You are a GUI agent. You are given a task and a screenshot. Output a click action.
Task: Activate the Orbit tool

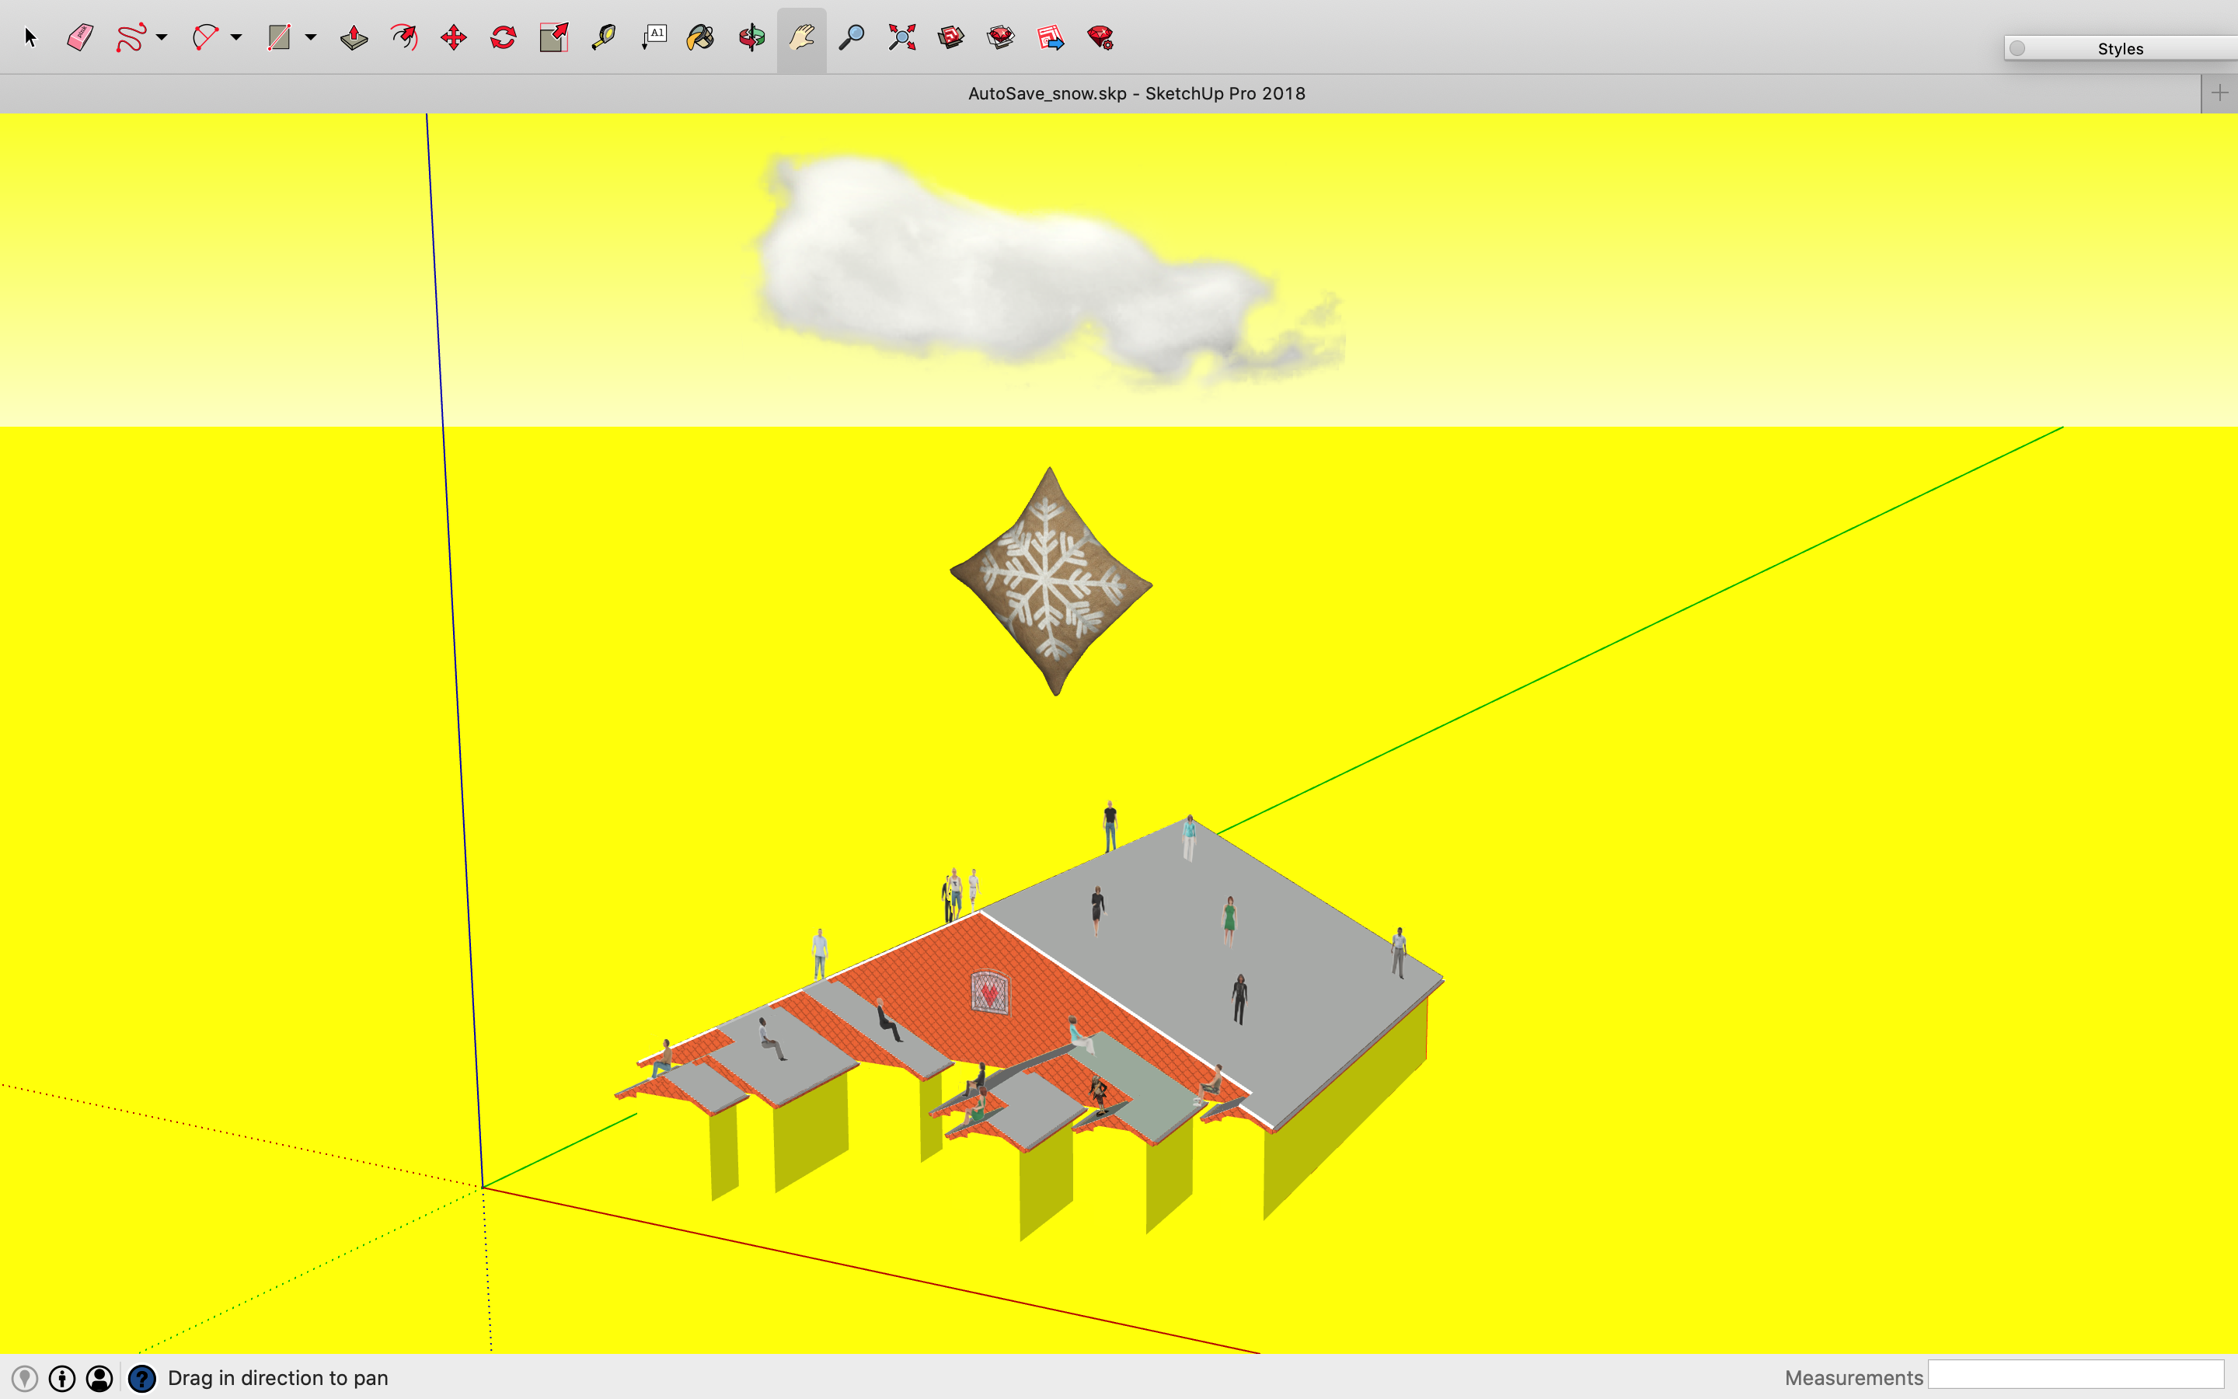pyautogui.click(x=752, y=38)
